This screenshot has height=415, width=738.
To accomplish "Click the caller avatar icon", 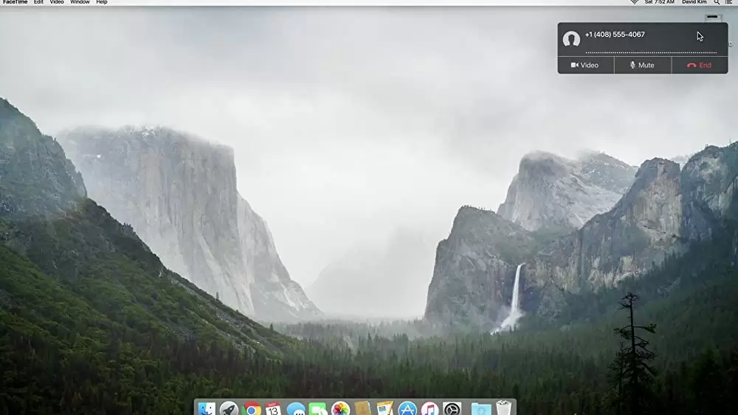I will 571,40.
